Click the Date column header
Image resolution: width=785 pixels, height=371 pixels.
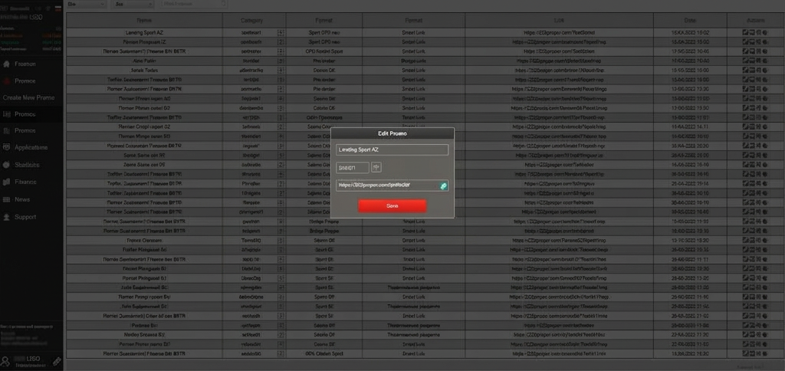(690, 21)
